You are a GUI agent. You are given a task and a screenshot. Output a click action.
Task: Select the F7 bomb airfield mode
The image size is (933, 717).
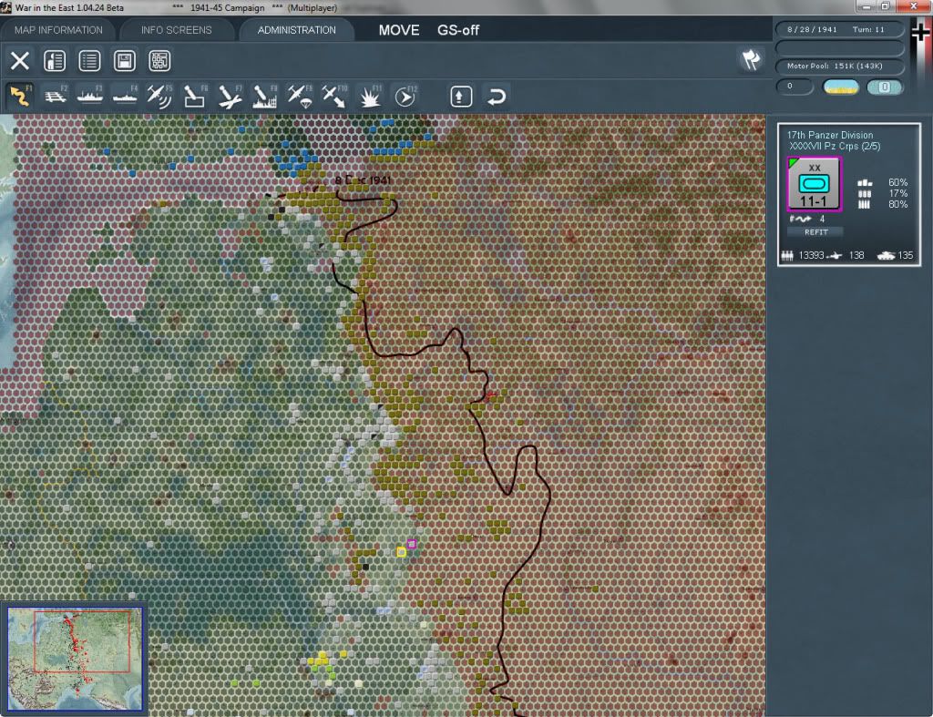coord(230,97)
